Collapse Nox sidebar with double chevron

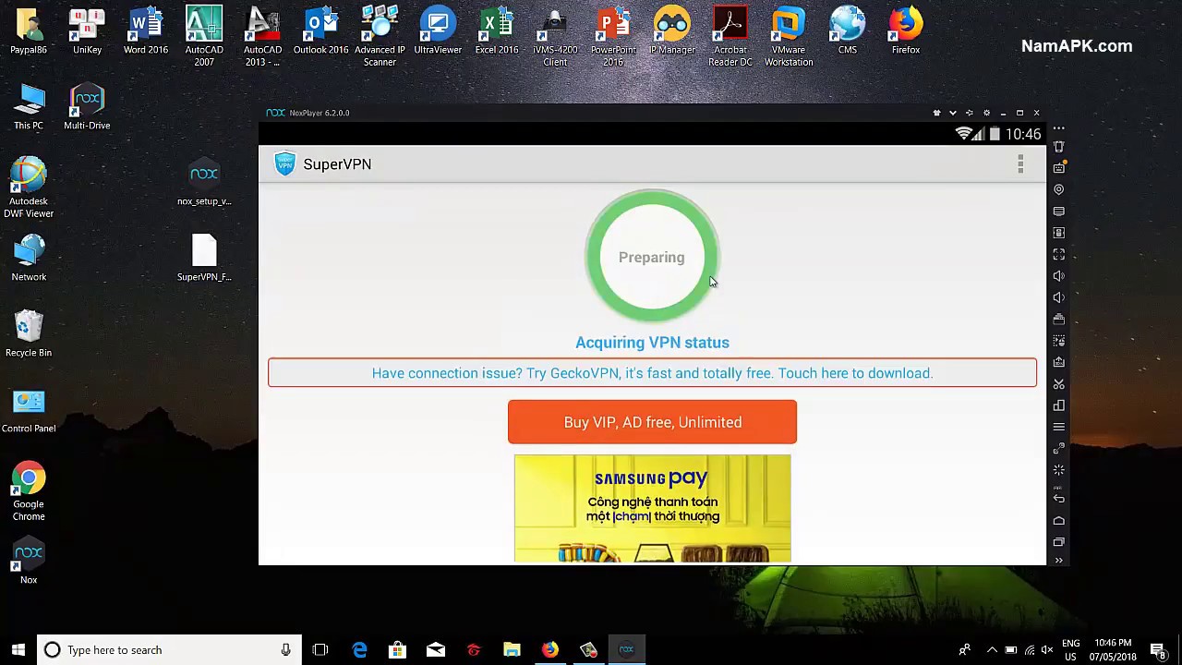[x=1059, y=560]
